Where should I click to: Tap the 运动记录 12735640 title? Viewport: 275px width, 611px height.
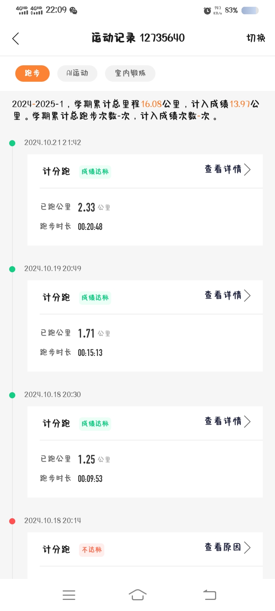click(x=138, y=38)
